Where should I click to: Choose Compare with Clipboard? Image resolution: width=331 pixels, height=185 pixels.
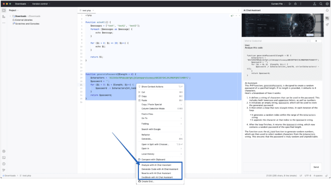160,160
